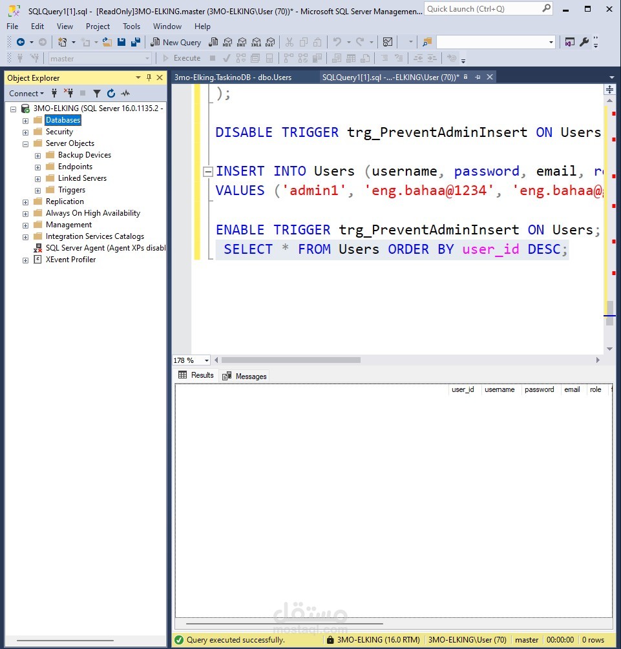Click the Save All icon in toolbar
The height and width of the screenshot is (649, 621).
point(135,42)
